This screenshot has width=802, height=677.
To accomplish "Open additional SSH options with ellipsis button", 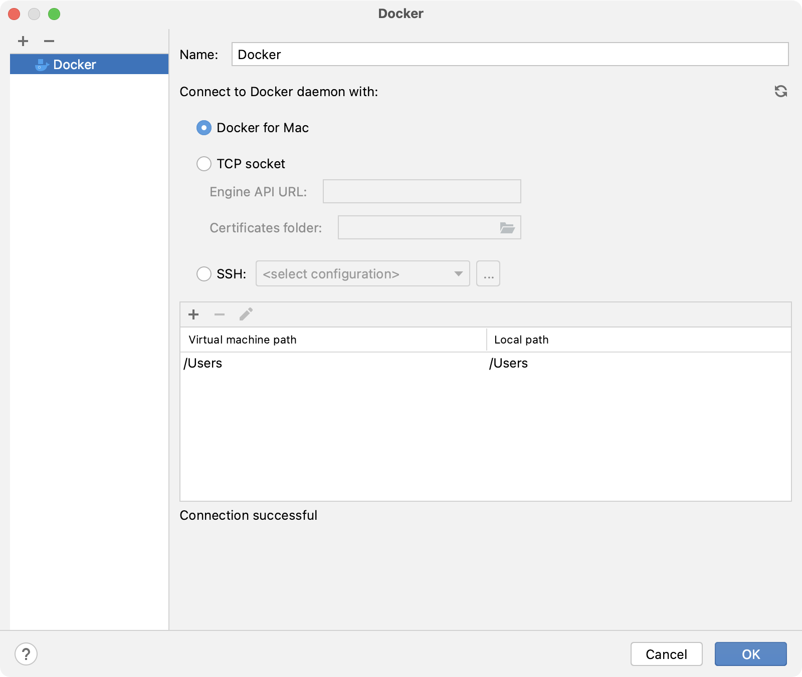I will (x=488, y=274).
